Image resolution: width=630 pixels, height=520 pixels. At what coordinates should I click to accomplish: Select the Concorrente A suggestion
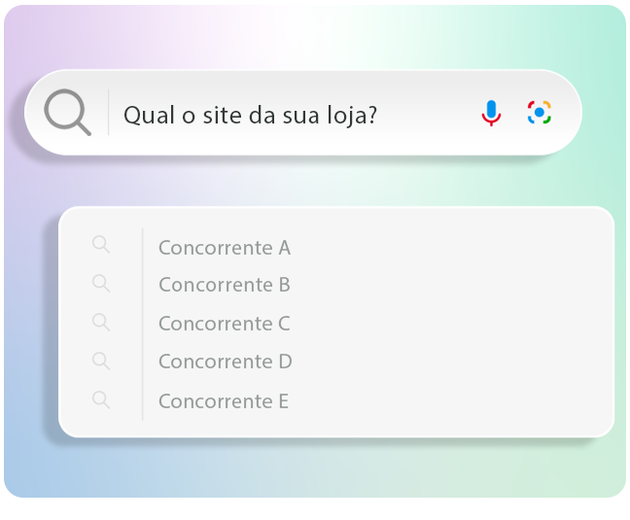click(x=225, y=248)
